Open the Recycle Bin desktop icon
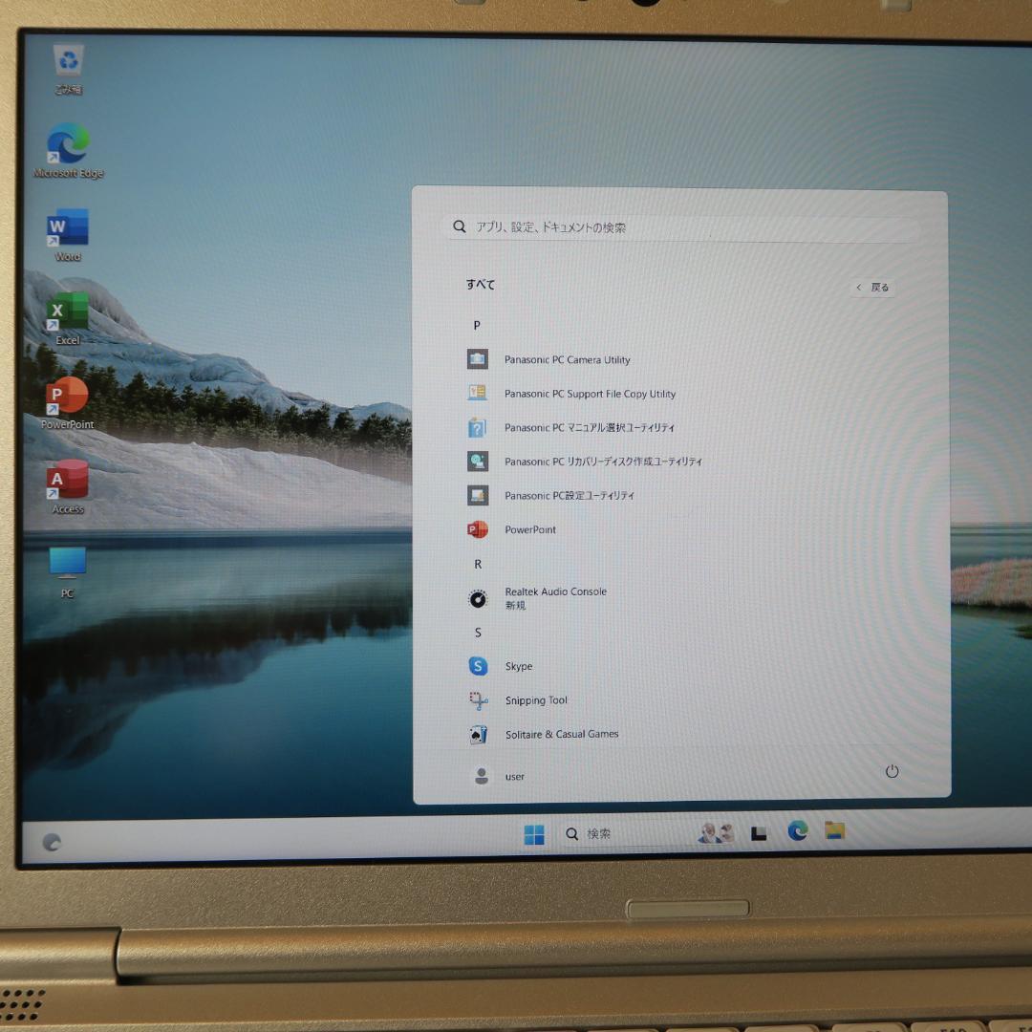1032x1032 pixels. pos(69,70)
